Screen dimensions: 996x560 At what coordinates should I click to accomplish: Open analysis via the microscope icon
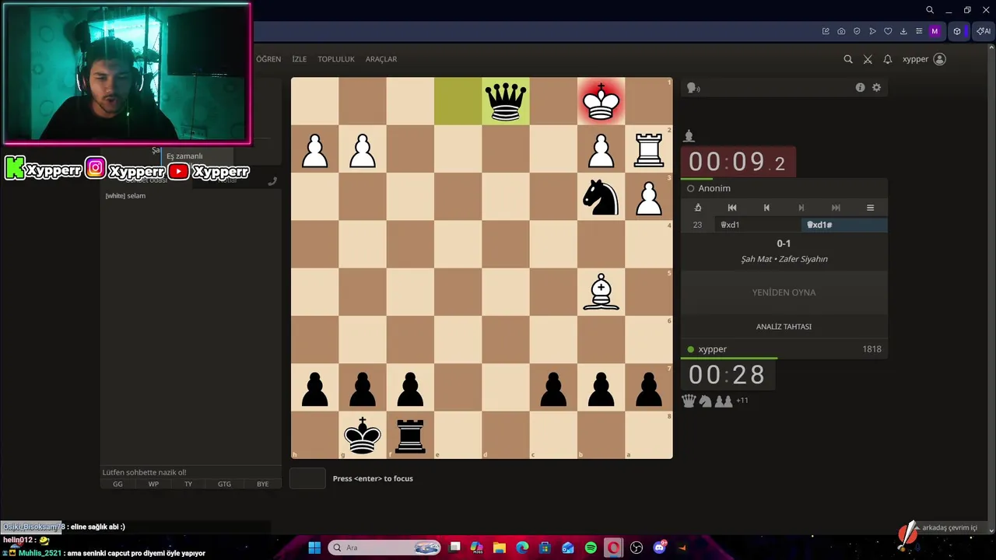click(x=698, y=208)
